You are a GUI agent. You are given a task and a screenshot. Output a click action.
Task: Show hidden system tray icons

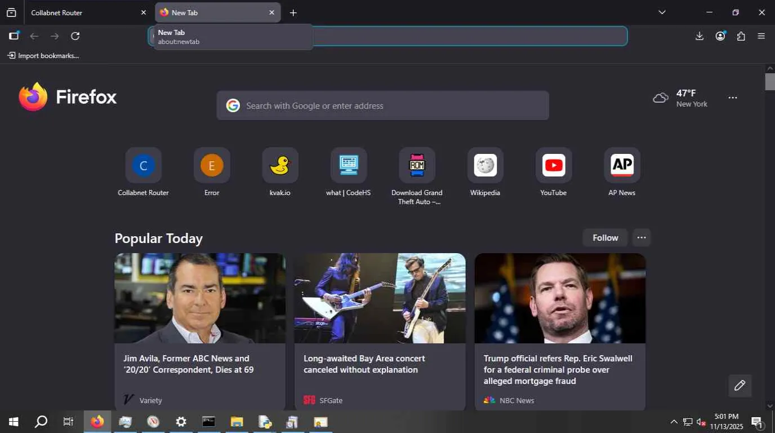click(674, 422)
